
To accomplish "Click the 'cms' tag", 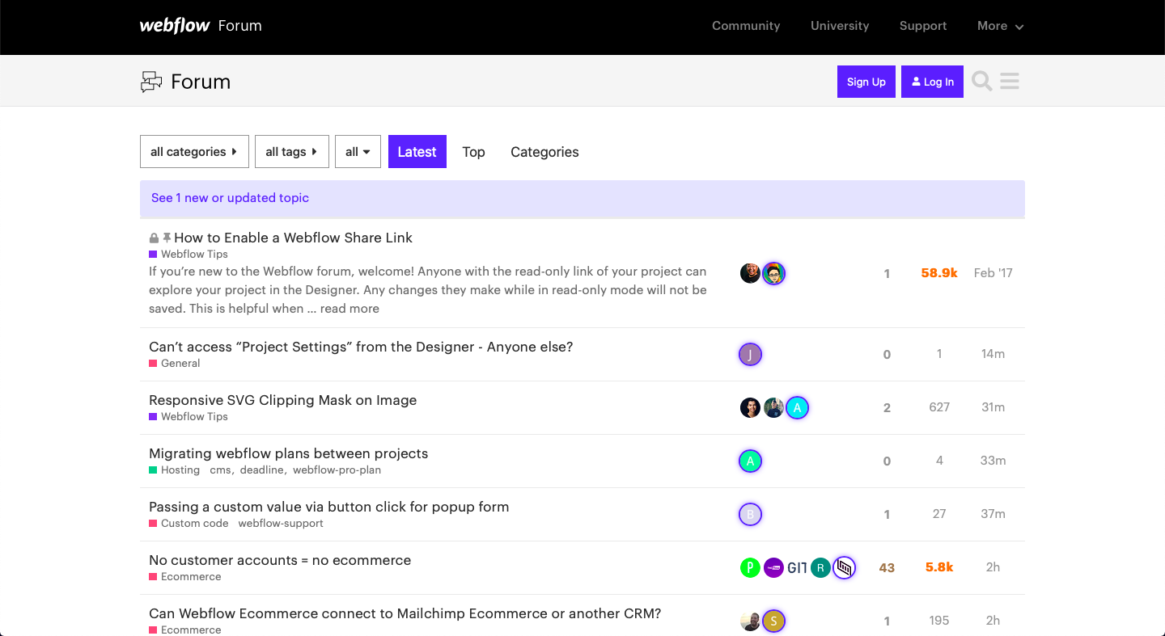I will 221,470.
